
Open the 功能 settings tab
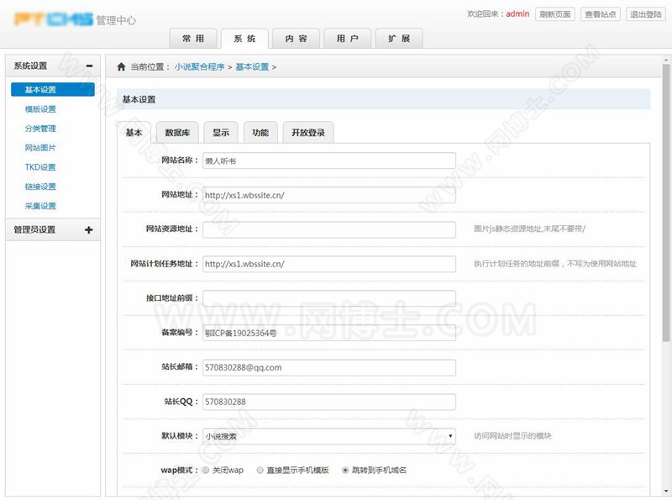coord(260,133)
